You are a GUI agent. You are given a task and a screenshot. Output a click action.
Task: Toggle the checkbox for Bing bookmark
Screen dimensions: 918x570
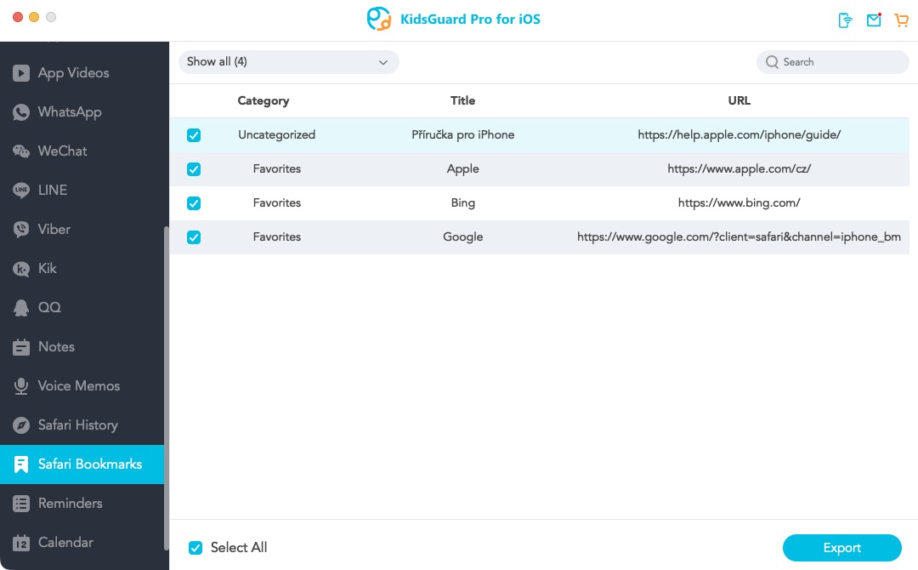coord(194,203)
